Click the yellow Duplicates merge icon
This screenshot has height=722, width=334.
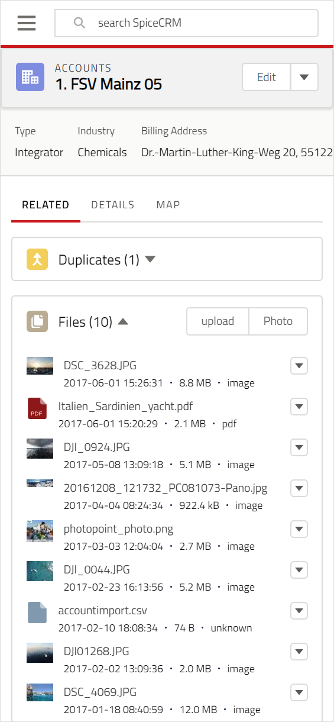pos(37,259)
